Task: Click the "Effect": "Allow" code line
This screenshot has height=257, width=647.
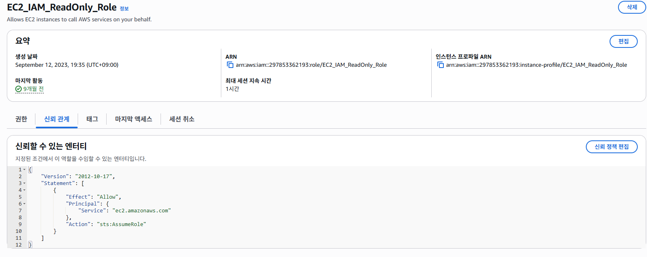Action: point(93,197)
